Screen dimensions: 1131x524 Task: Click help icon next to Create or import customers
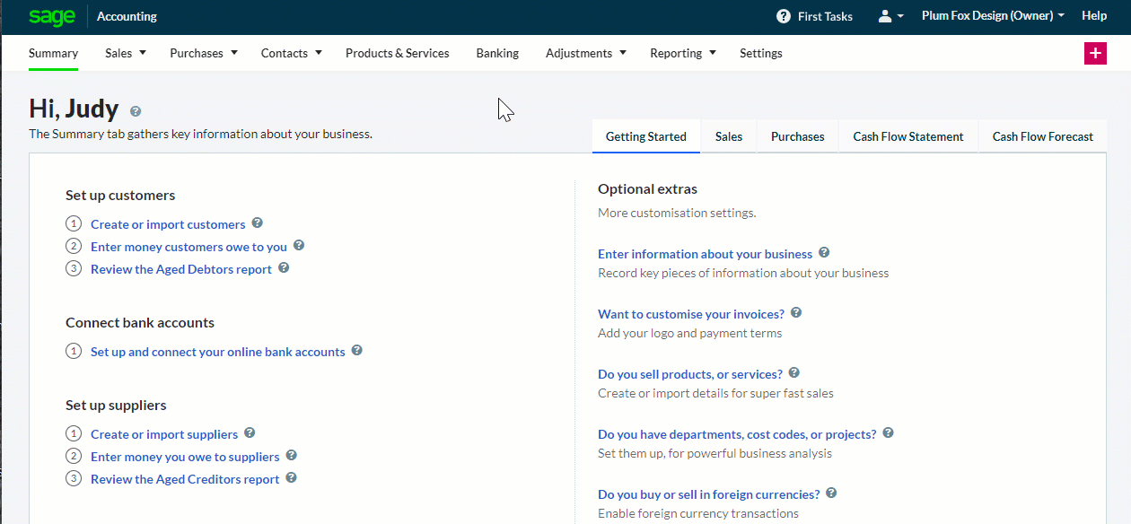click(x=258, y=223)
